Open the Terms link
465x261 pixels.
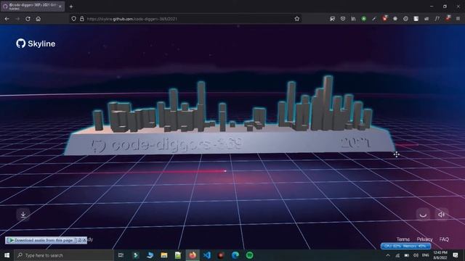pos(403,239)
